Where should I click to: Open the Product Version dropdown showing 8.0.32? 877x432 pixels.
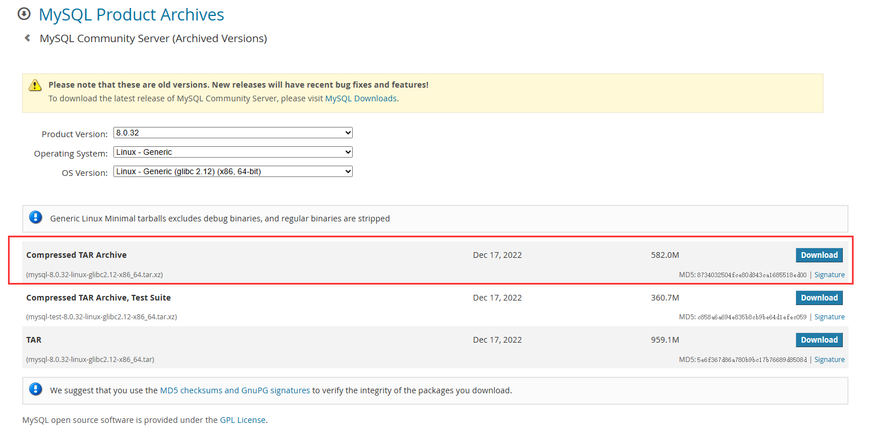(233, 133)
